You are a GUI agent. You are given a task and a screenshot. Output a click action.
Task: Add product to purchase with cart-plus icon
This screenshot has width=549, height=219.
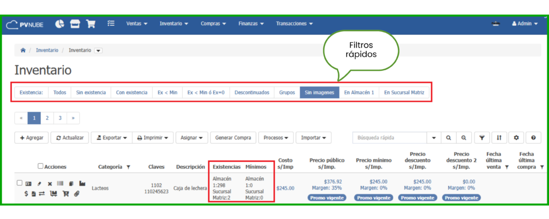65,193
